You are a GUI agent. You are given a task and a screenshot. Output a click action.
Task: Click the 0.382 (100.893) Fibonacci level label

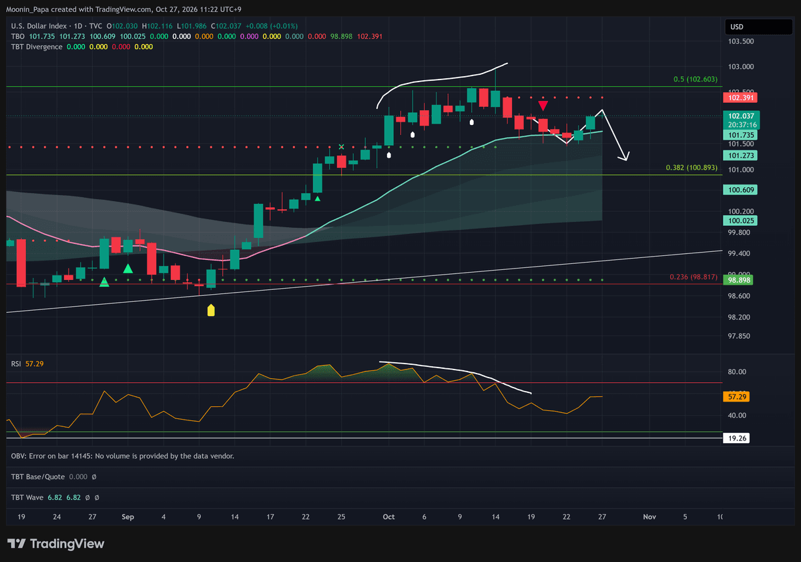[692, 168]
